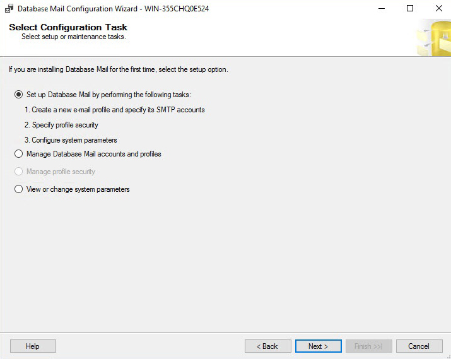This screenshot has width=451, height=359.
Task: Go to previous page with Back button
Action: (268, 346)
